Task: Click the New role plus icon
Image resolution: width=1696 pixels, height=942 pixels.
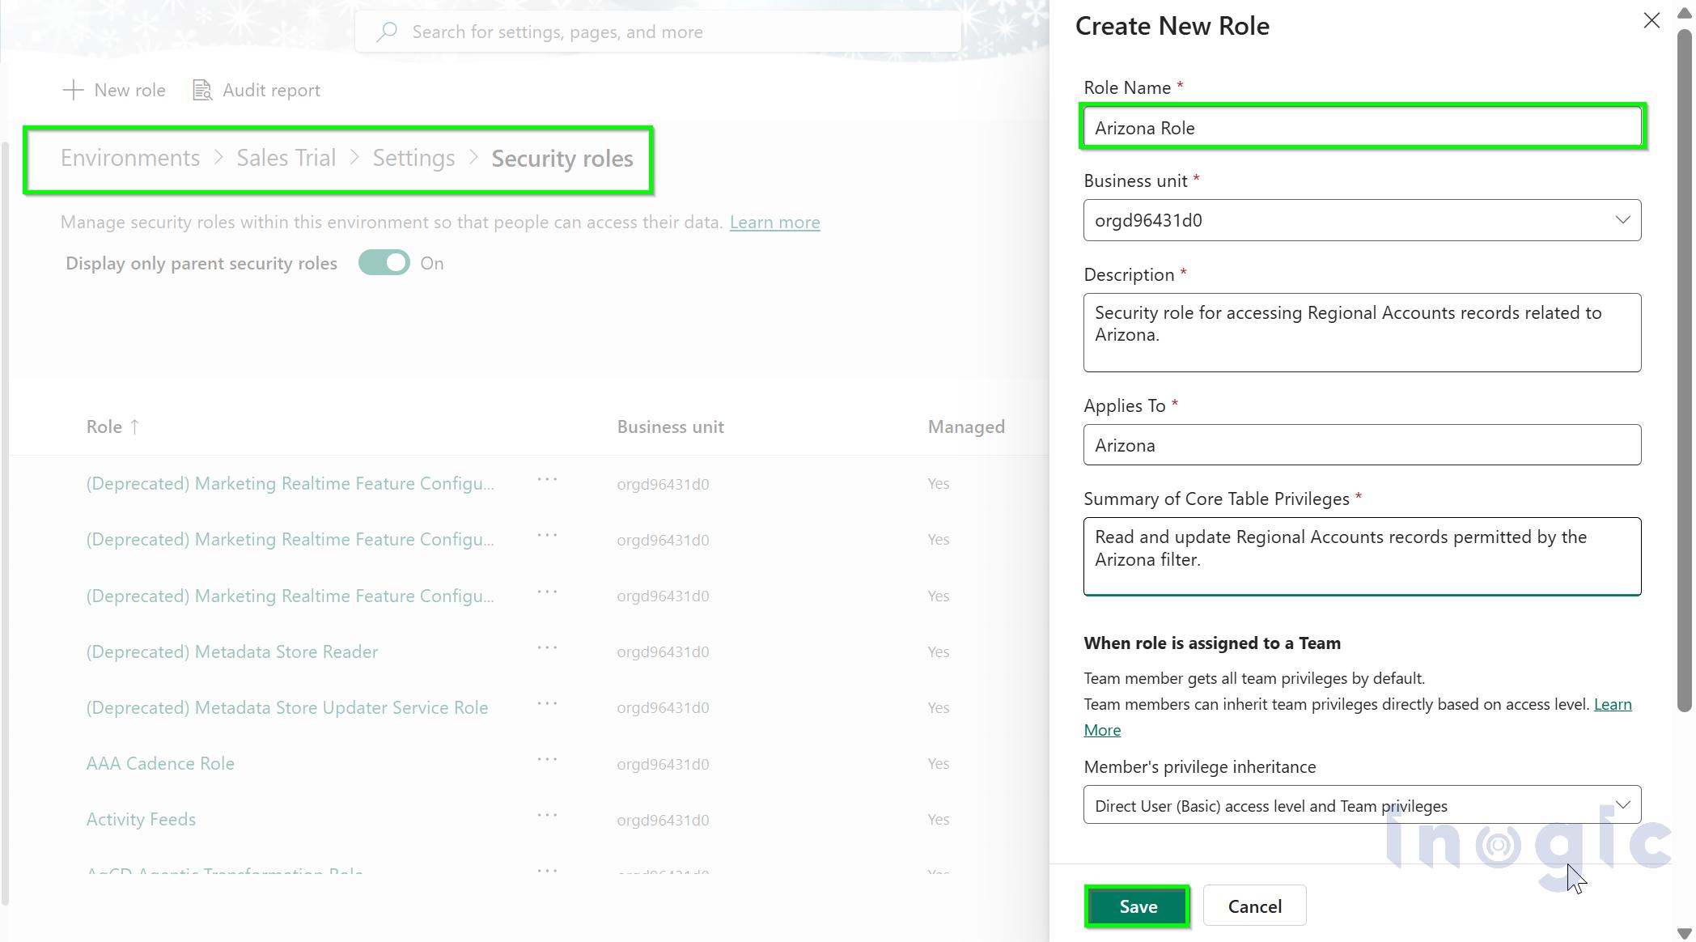Action: click(73, 90)
